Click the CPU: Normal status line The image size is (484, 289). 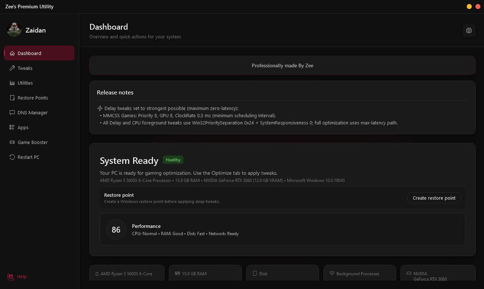pos(185,234)
